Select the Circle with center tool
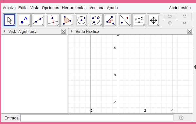Image resolution: width=196 pixels, height=124 pixels. [81, 20]
